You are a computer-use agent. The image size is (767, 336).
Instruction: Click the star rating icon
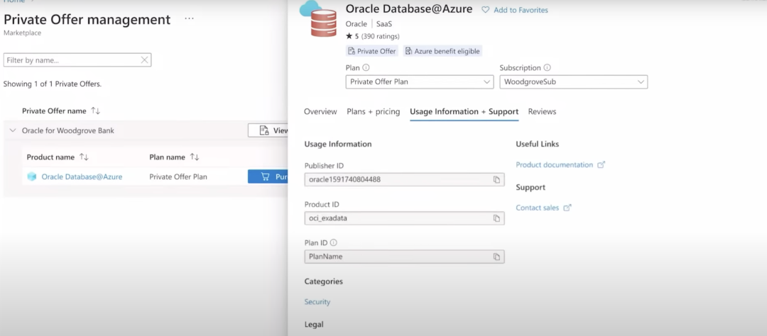coord(349,36)
